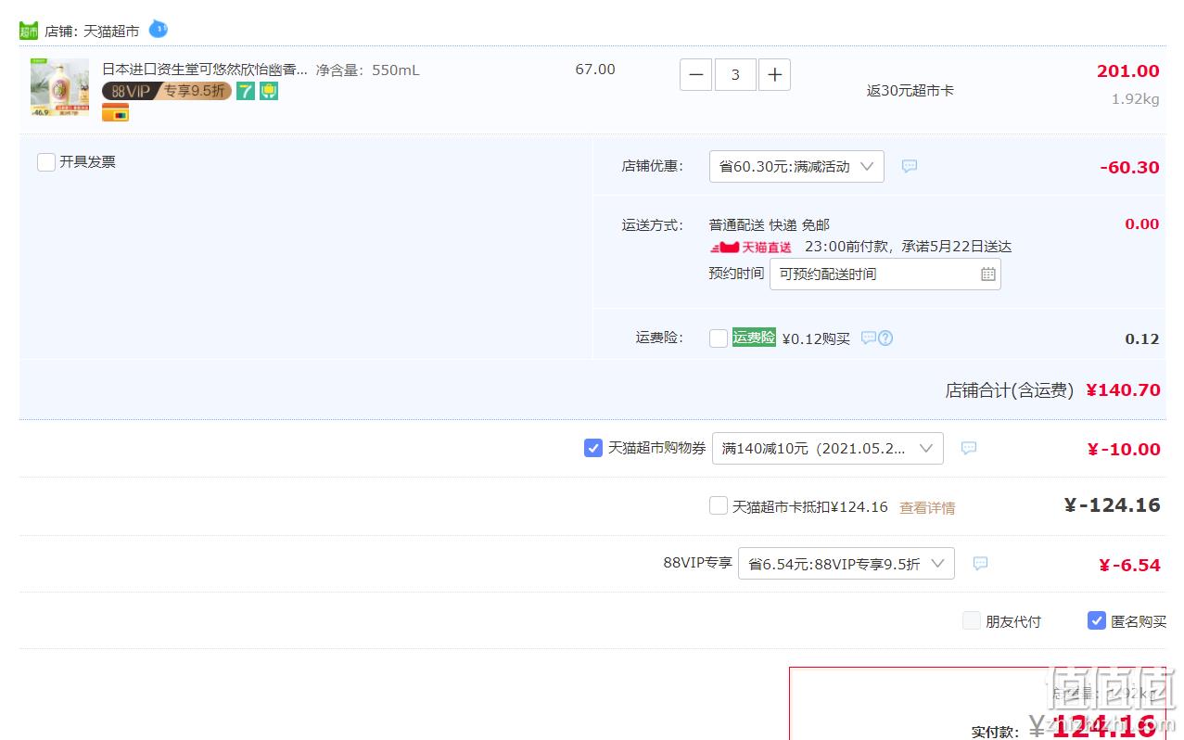The width and height of the screenshot is (1184, 740).
Task: Decrease quantity with the minus button
Action: pos(696,74)
